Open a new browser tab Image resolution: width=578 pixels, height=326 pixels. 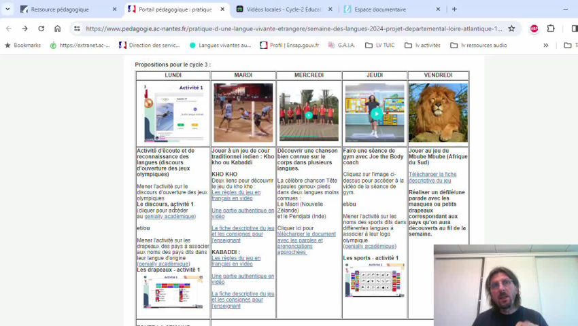click(x=454, y=10)
